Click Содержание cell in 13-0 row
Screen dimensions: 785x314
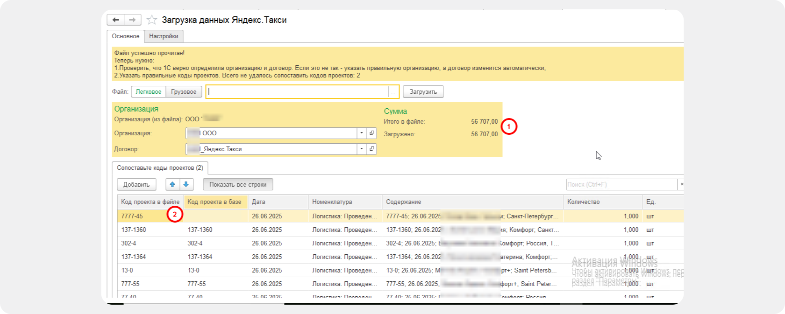pyautogui.click(x=473, y=271)
